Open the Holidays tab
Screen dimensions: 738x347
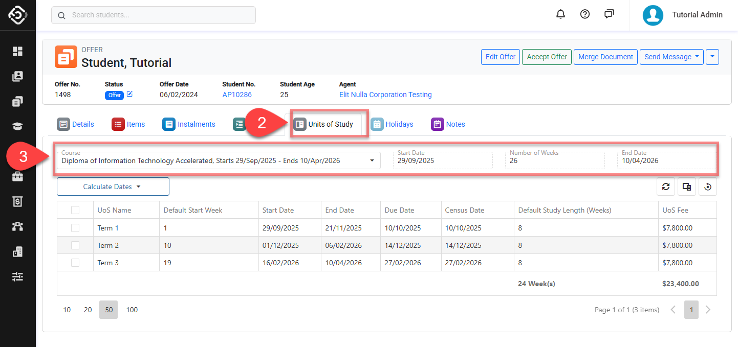(392, 124)
